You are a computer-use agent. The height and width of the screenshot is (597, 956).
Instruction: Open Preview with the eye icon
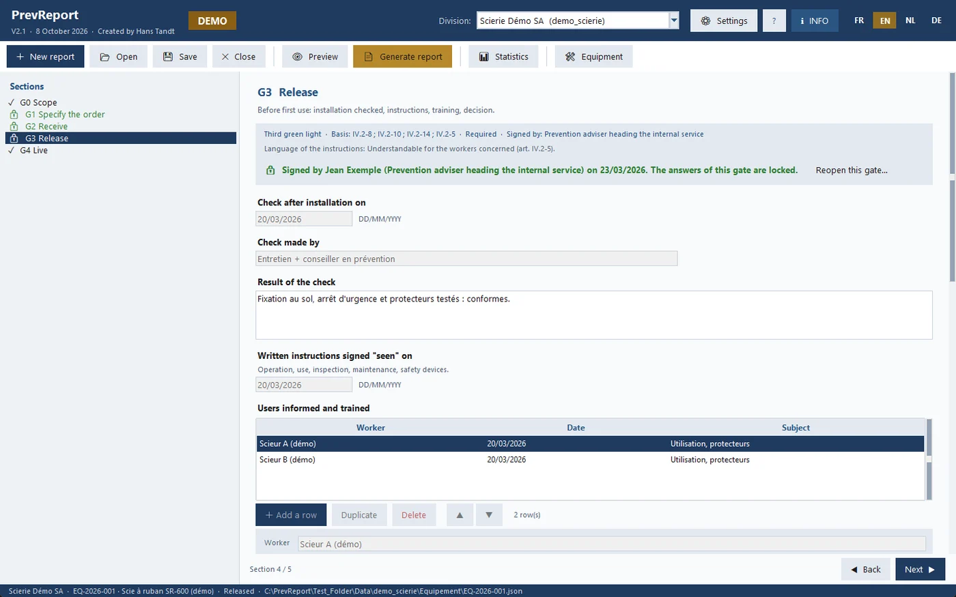(315, 57)
